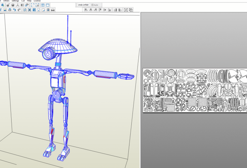Click the flip horizontal icon in alignment toolbar
The width and height of the screenshot is (247, 168).
tap(115, 10)
